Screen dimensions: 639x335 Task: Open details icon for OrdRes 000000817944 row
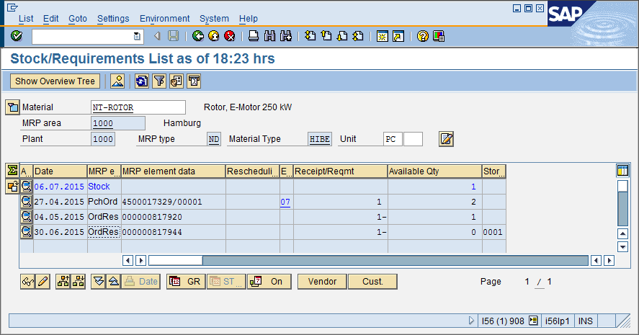[27, 232]
